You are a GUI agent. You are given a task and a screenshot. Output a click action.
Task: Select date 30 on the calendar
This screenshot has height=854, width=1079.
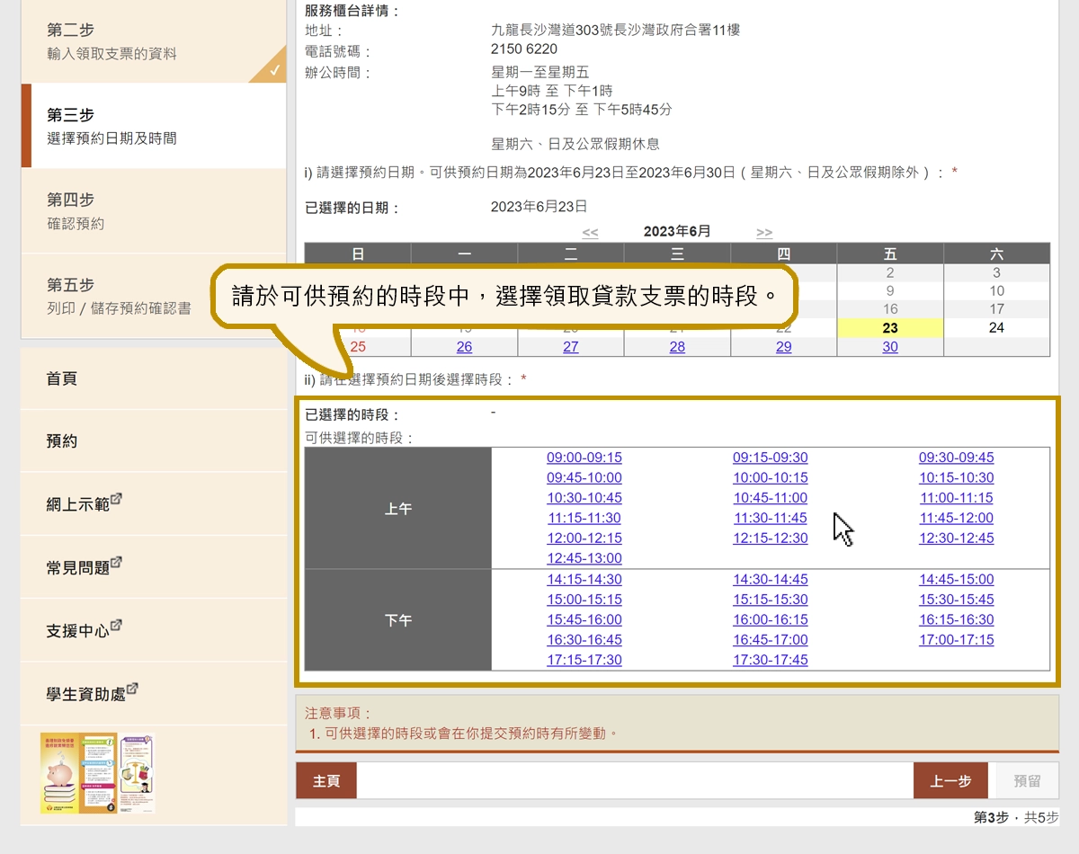[x=890, y=348]
